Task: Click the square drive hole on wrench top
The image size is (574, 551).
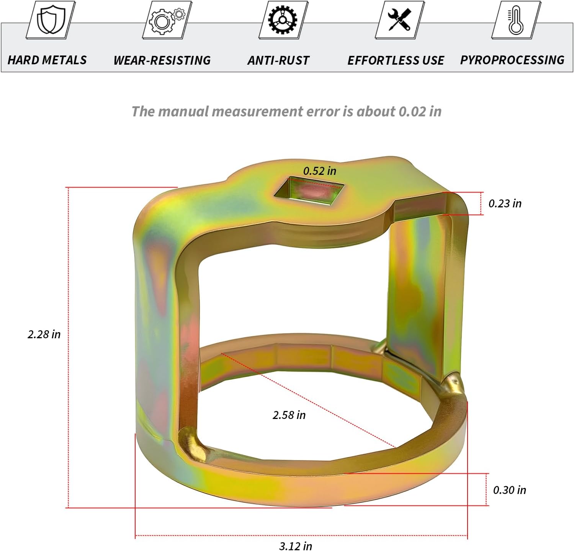Action: [x=309, y=189]
